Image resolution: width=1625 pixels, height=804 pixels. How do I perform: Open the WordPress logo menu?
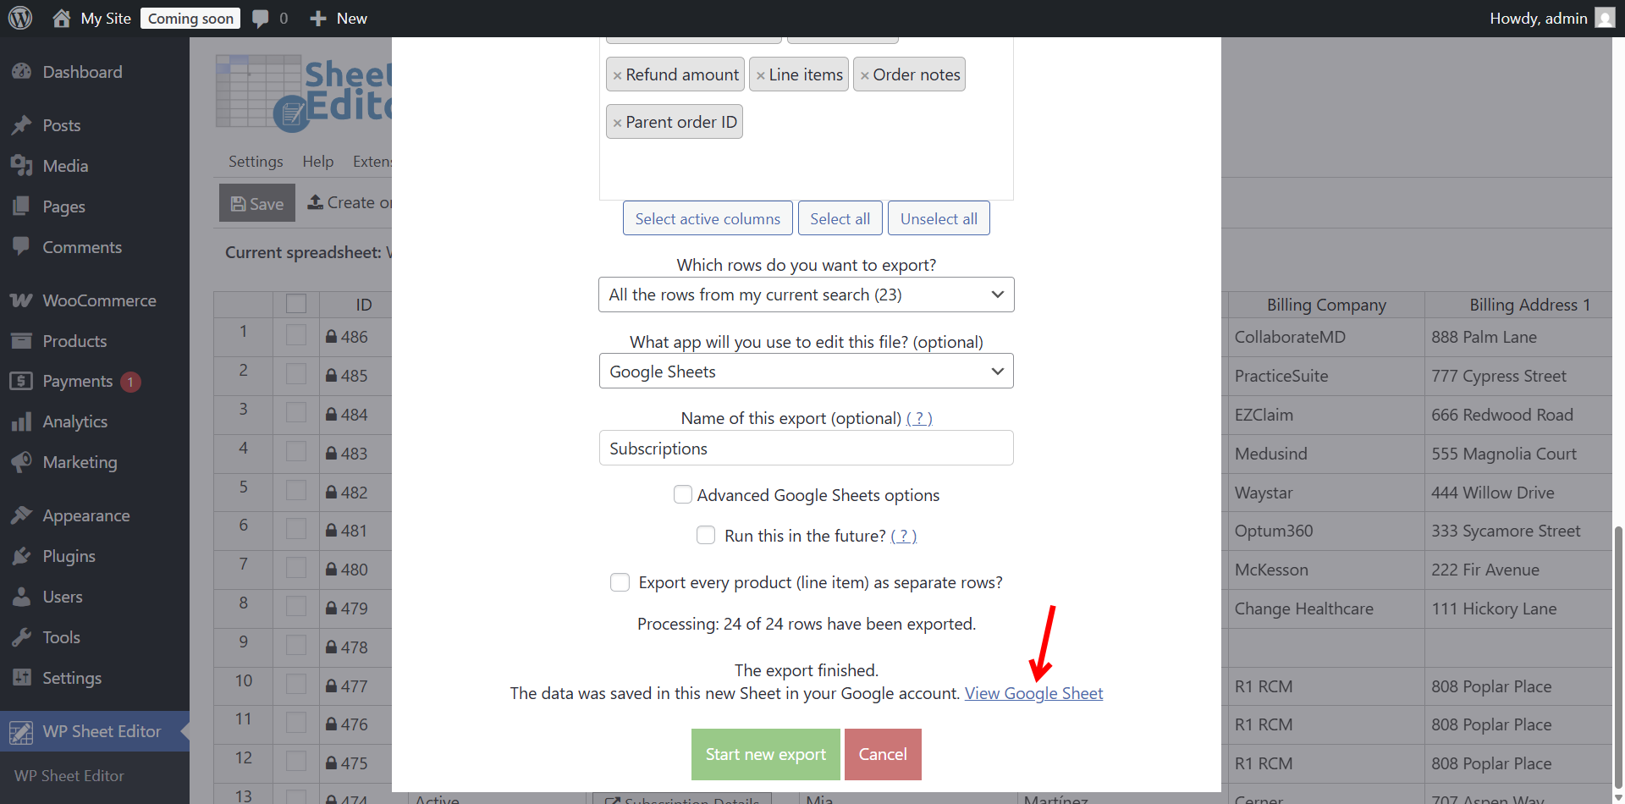point(20,18)
